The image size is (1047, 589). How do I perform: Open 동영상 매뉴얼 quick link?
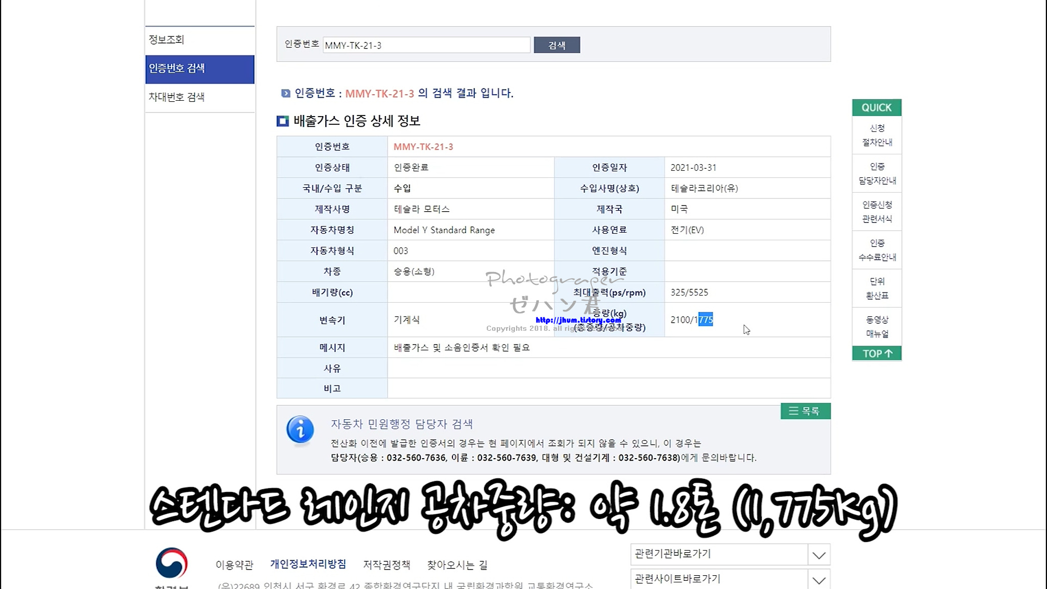tap(876, 327)
